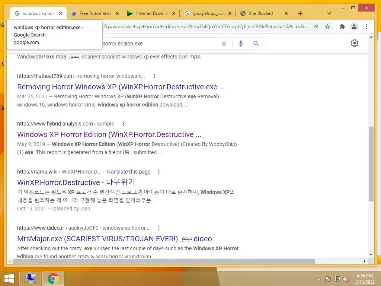
Task: Open network status tray icon
Action: 337,279
